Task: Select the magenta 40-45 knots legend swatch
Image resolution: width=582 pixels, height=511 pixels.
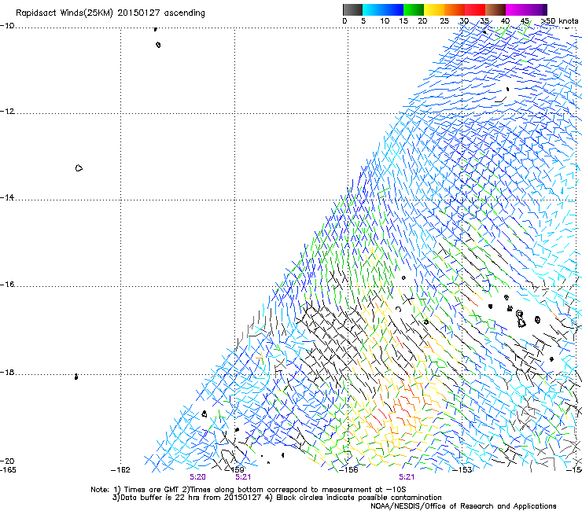Action: pyautogui.click(x=516, y=9)
